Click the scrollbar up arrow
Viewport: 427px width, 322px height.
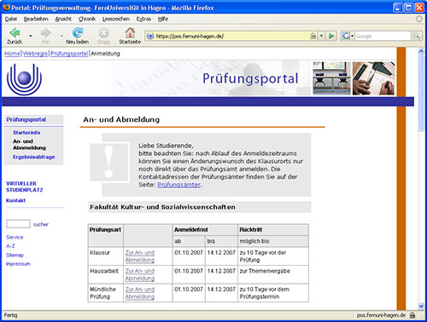coord(421,52)
